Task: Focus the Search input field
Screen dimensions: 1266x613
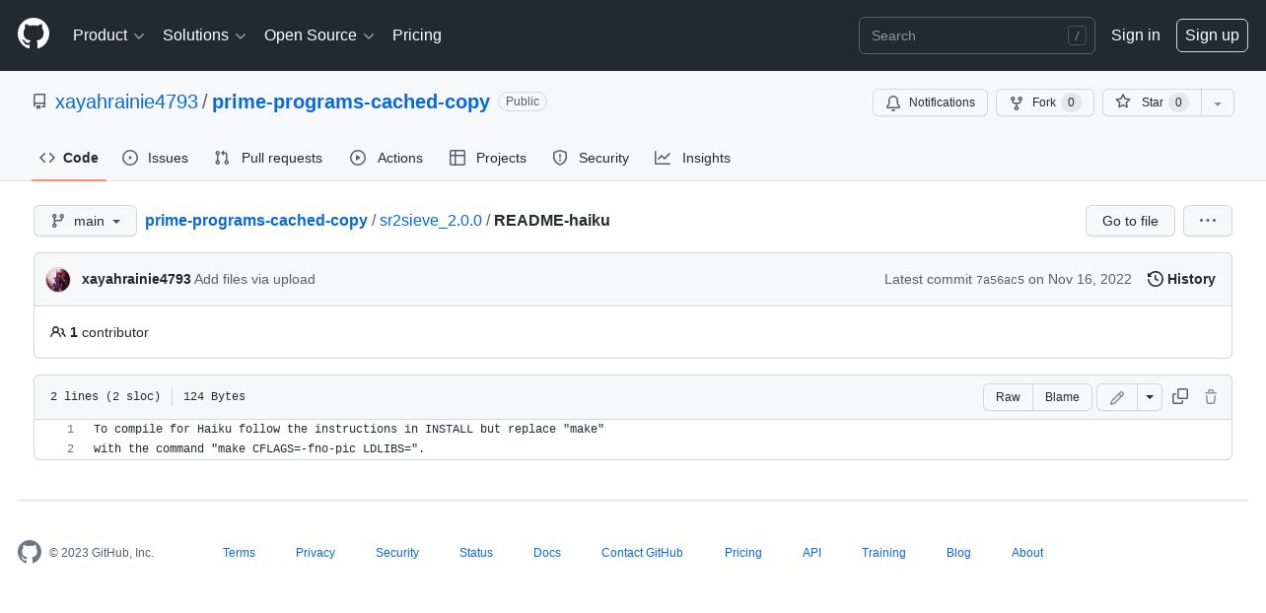Action: point(977,35)
